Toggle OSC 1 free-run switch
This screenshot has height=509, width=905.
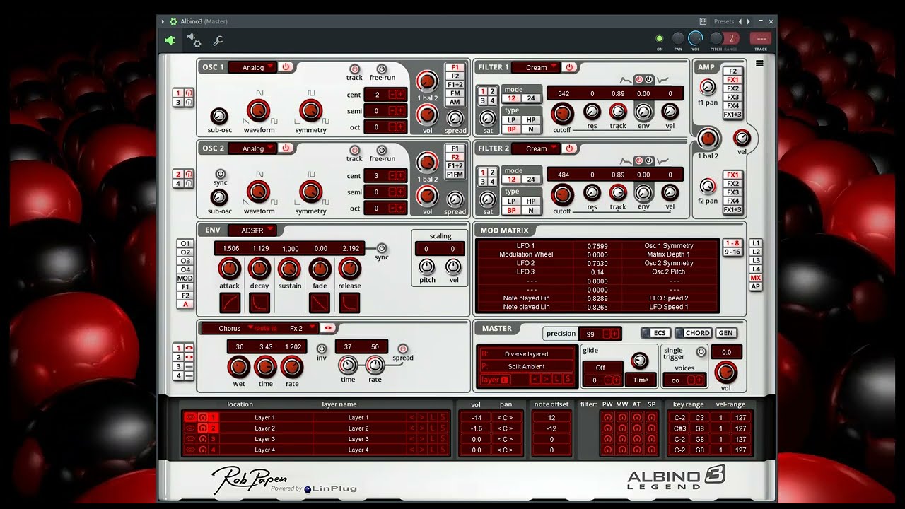tap(382, 69)
